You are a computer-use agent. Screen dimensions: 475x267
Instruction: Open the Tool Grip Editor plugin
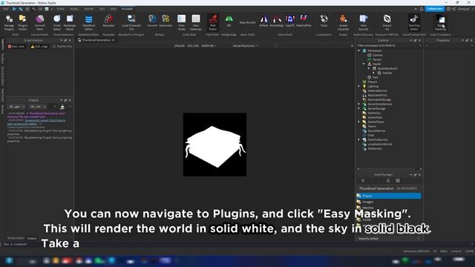coord(414,22)
